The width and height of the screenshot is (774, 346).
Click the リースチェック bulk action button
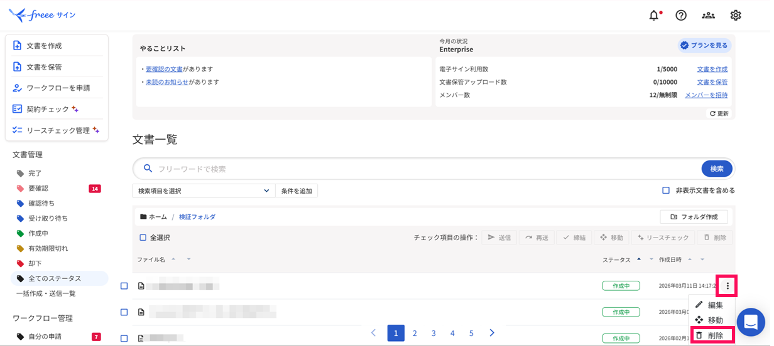coord(663,238)
